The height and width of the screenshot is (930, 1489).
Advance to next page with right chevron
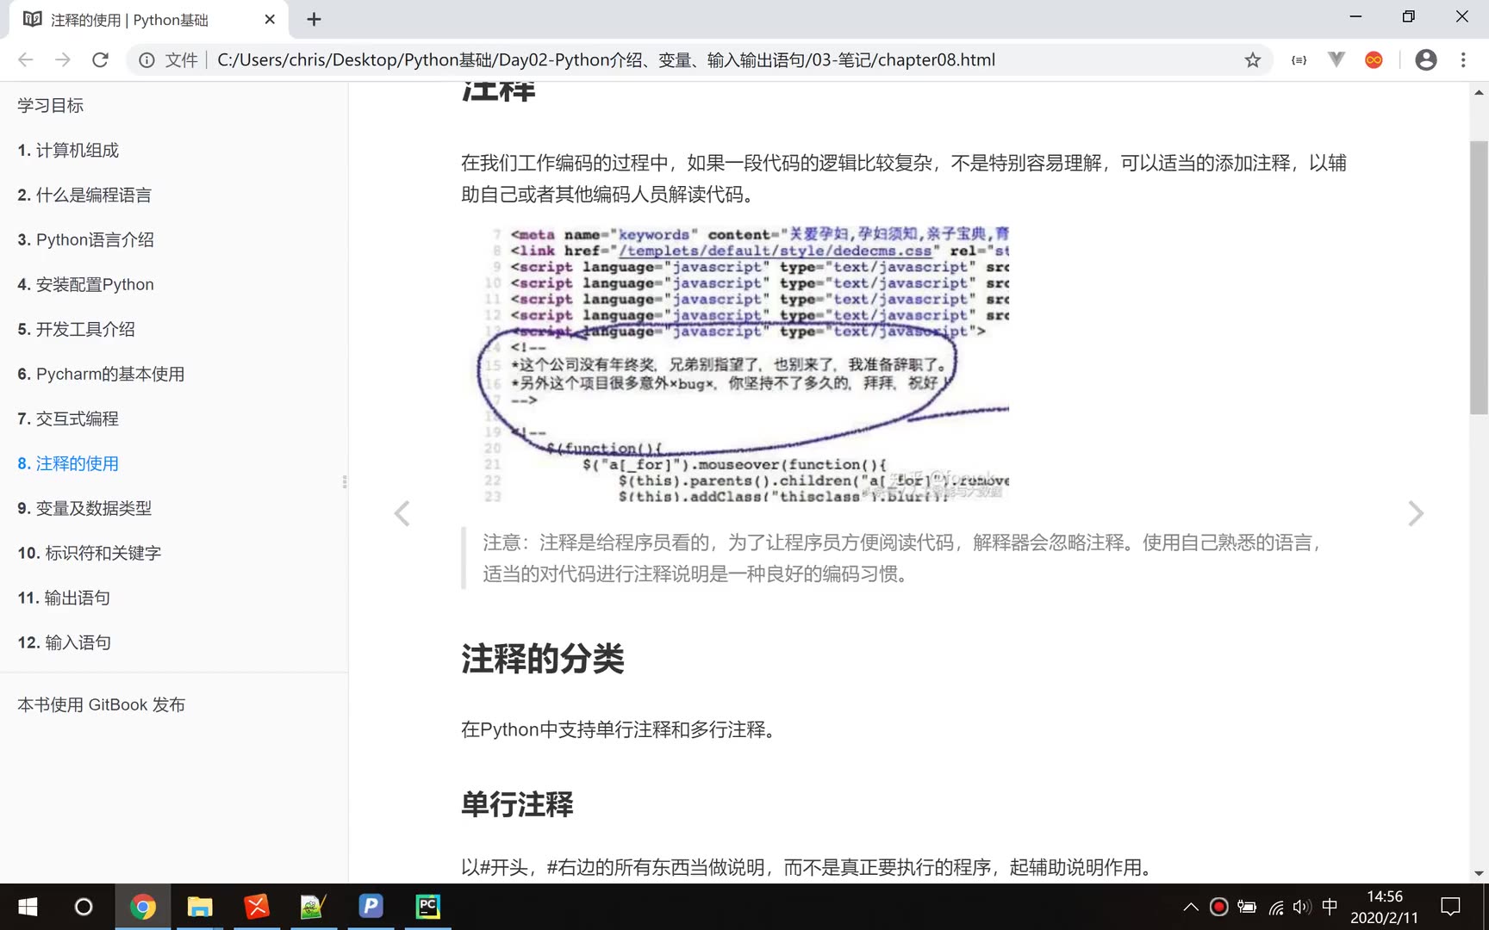coord(1416,513)
